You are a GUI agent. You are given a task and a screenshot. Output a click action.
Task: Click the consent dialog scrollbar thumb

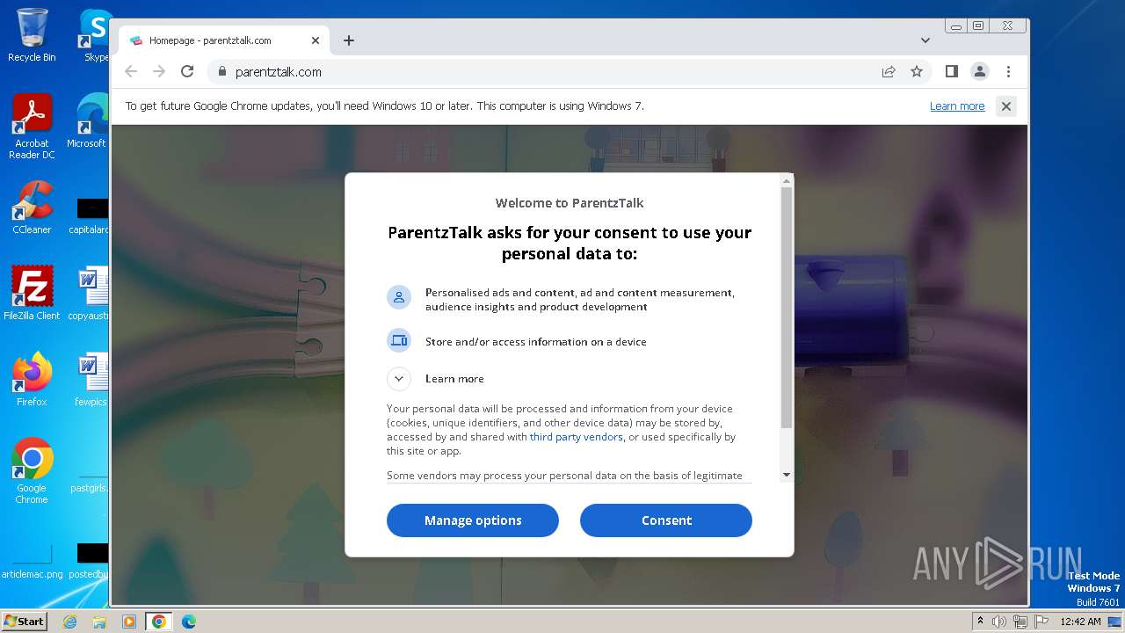tap(787, 308)
